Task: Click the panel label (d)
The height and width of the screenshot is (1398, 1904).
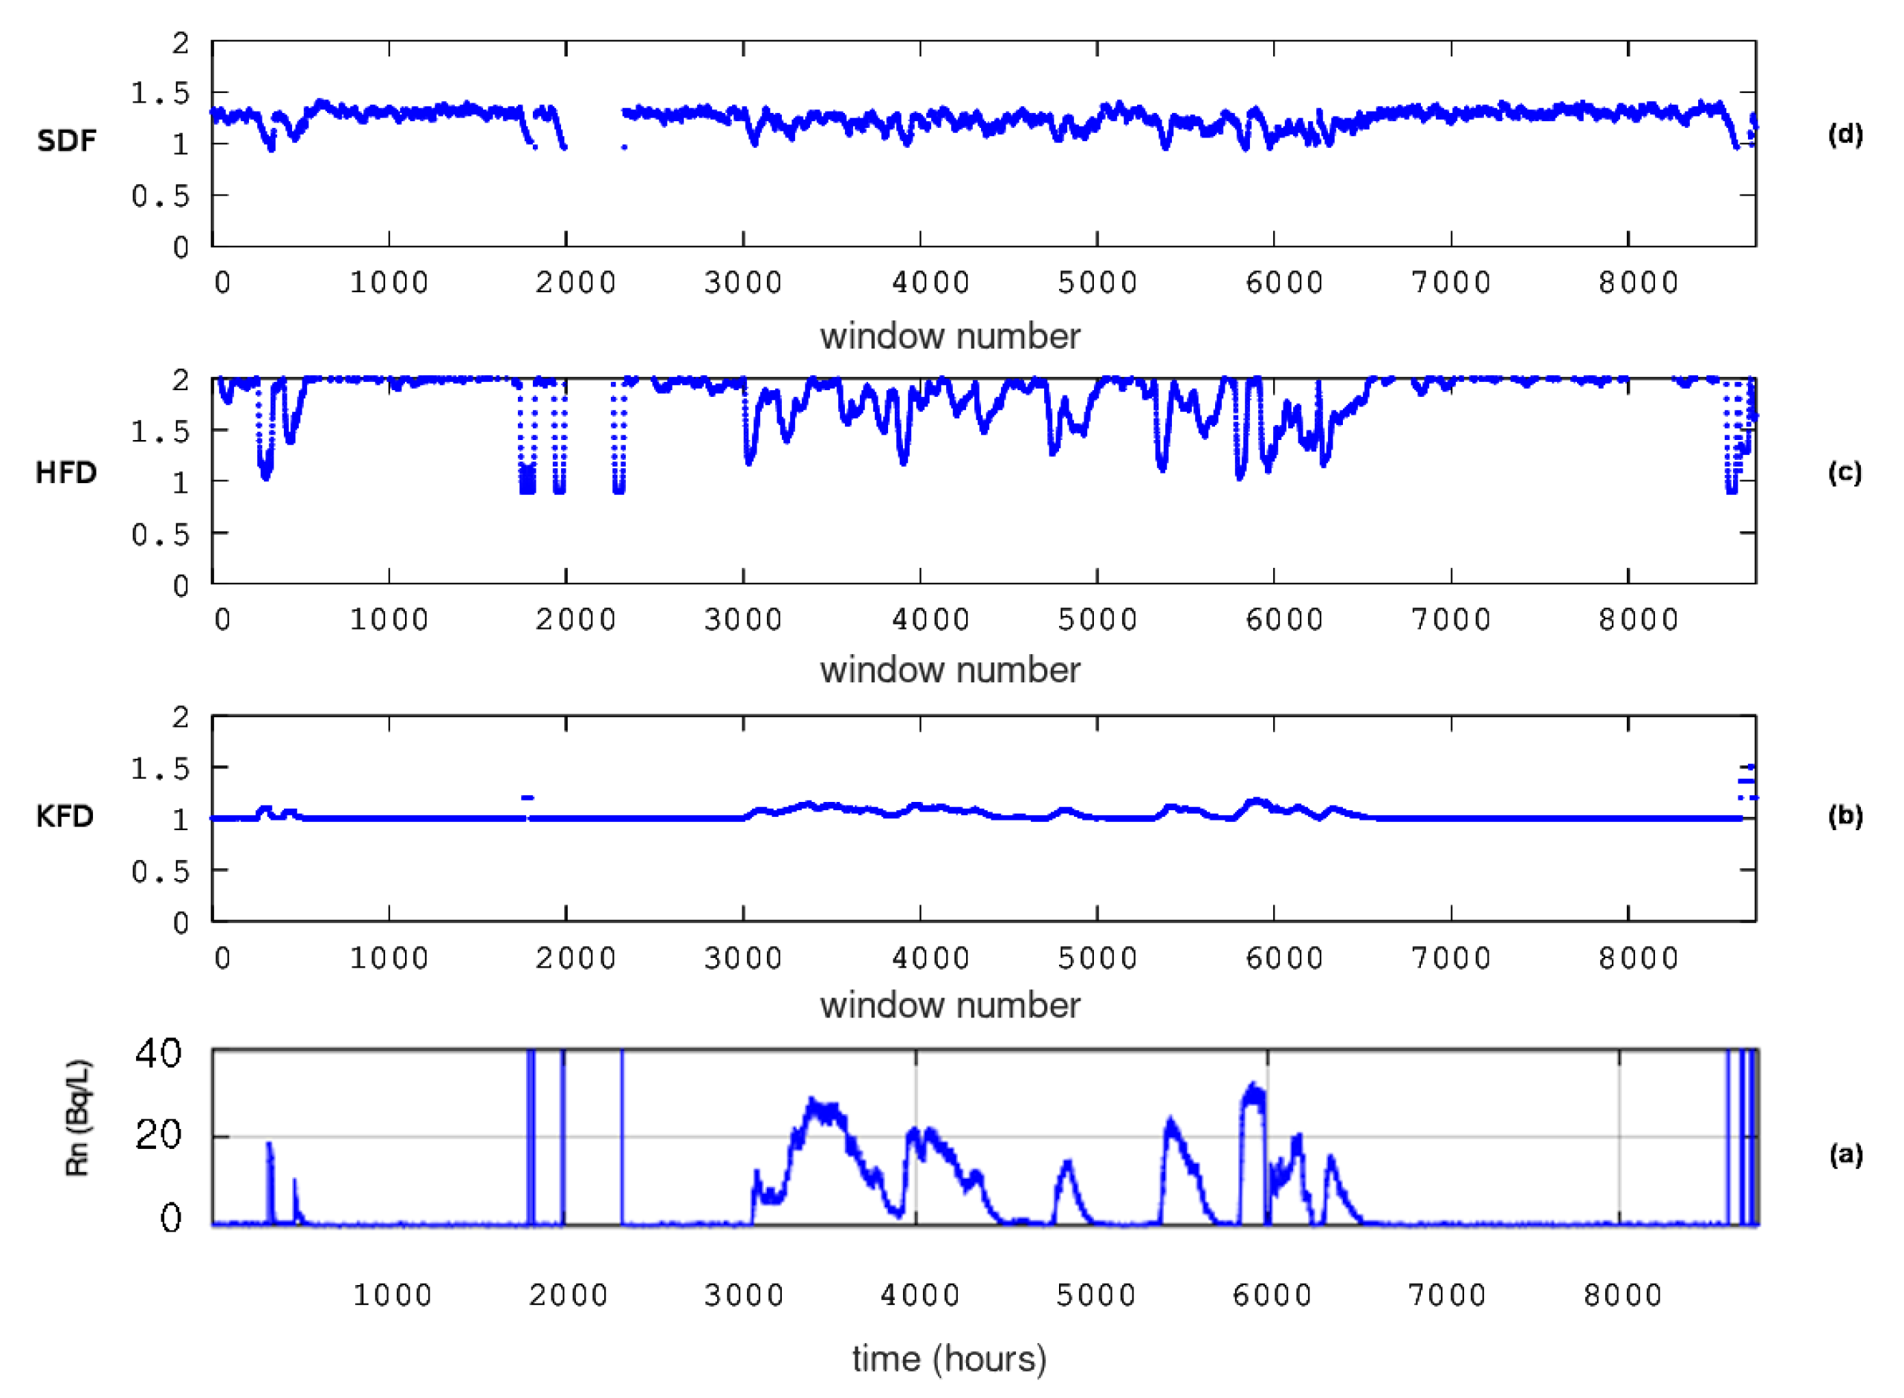Action: pos(1845,134)
